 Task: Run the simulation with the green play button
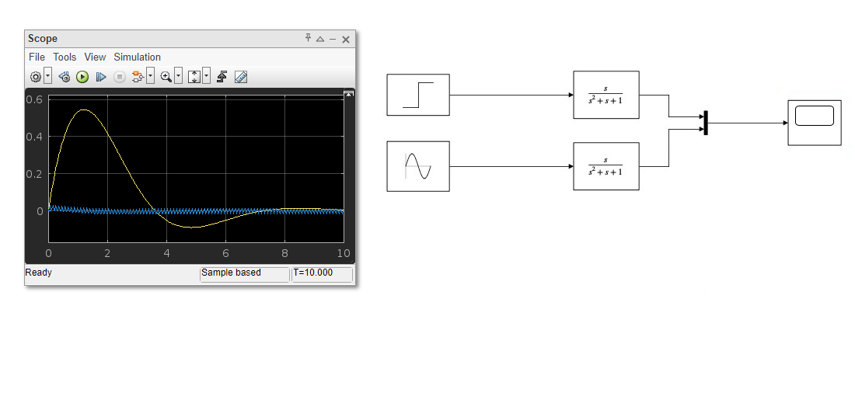click(x=82, y=77)
